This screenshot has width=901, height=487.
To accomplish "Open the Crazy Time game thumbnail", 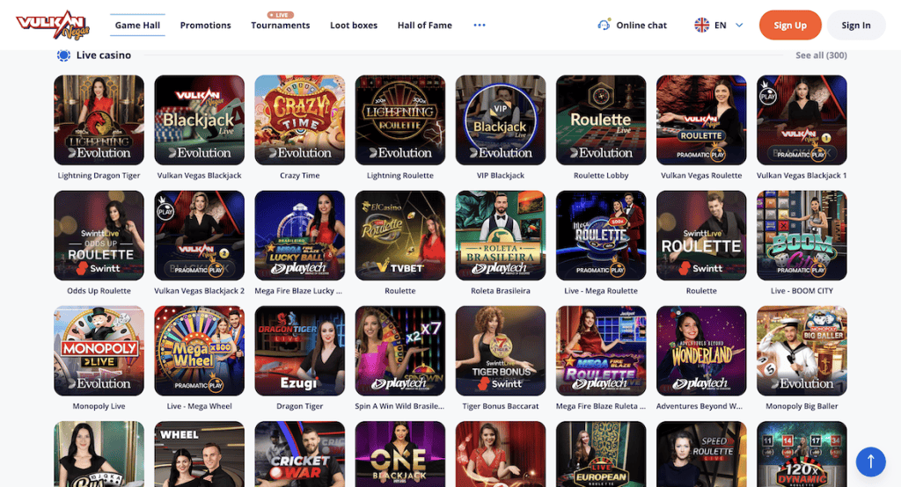I will 300,120.
